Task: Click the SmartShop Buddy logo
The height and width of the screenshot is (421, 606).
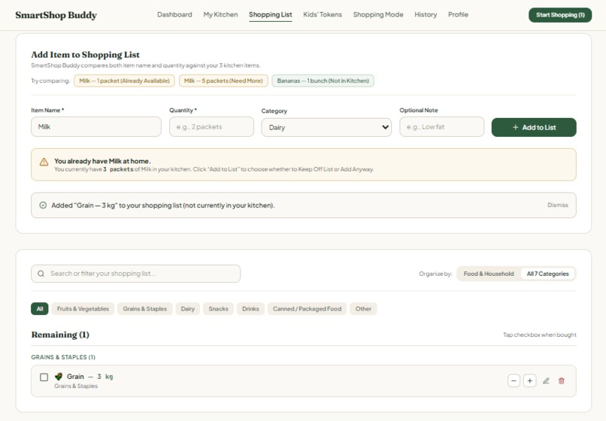Action: point(56,15)
